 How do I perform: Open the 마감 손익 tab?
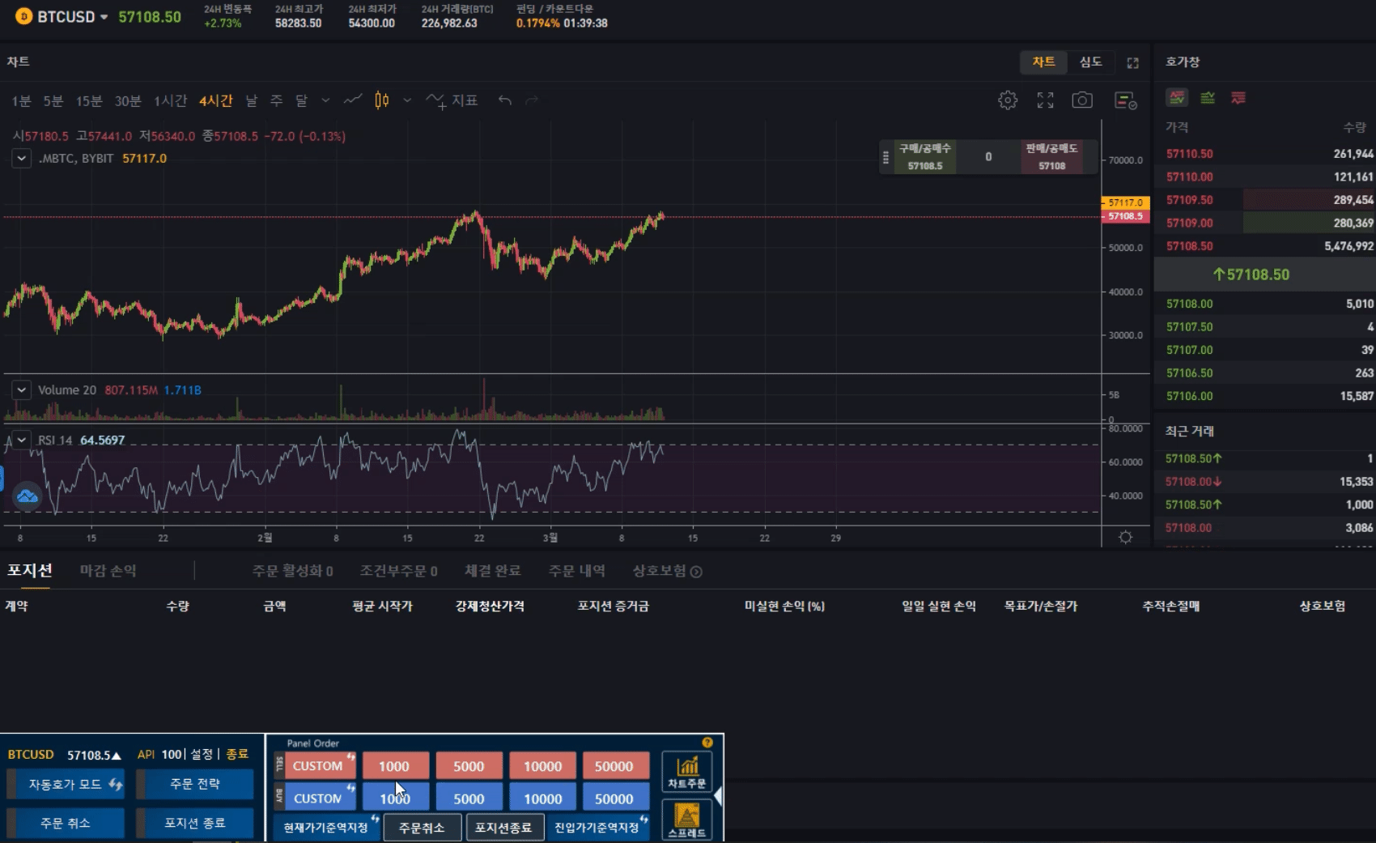[x=108, y=571]
